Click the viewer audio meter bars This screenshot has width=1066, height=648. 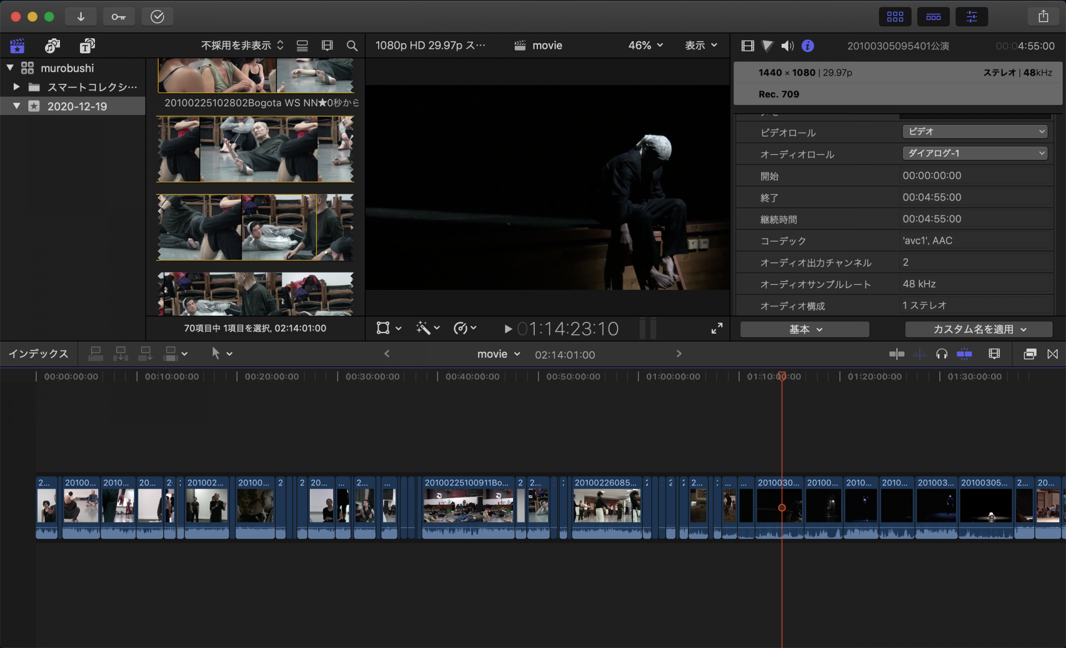coord(647,328)
